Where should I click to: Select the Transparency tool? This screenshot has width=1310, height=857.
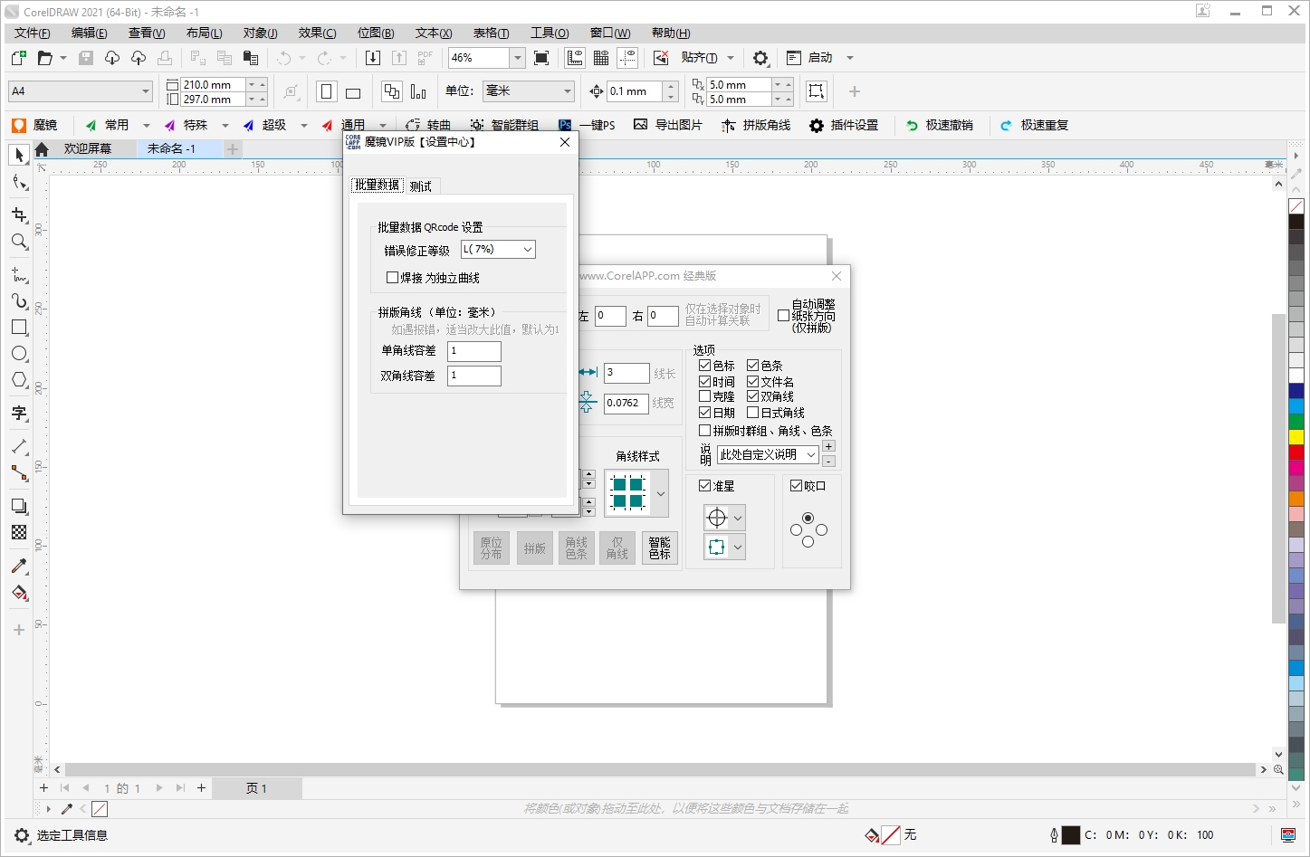pos(19,532)
